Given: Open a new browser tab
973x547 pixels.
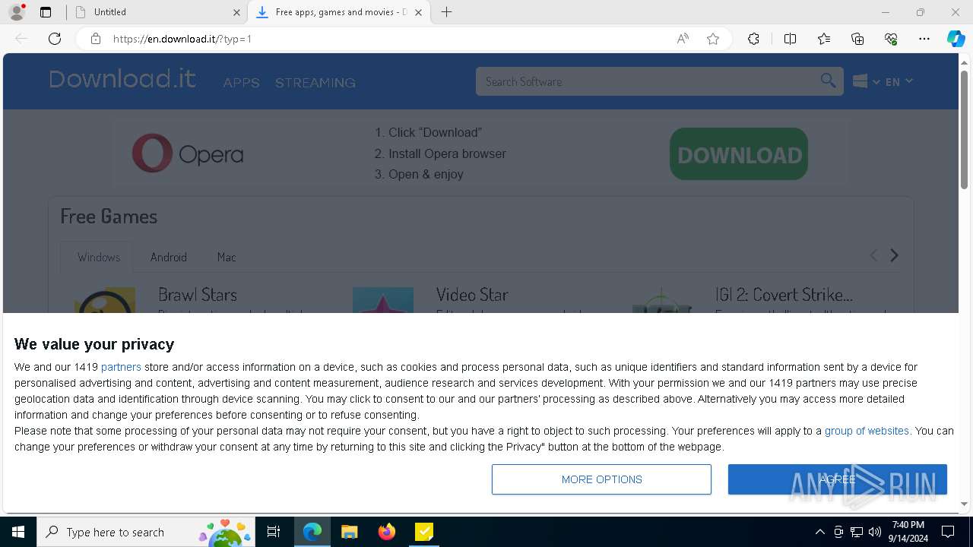Looking at the screenshot, I should (x=447, y=12).
